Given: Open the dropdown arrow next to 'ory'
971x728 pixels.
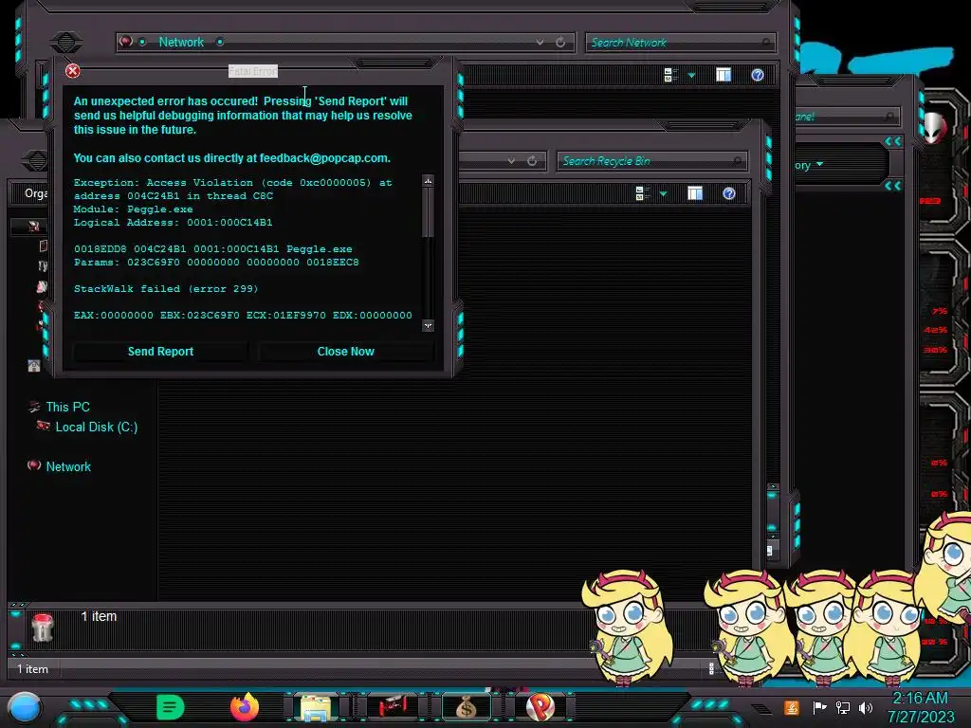Looking at the screenshot, I should pos(820,165).
